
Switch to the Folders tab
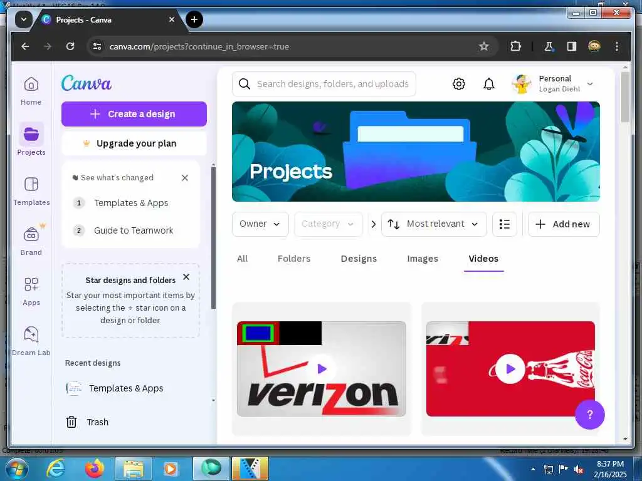click(294, 259)
